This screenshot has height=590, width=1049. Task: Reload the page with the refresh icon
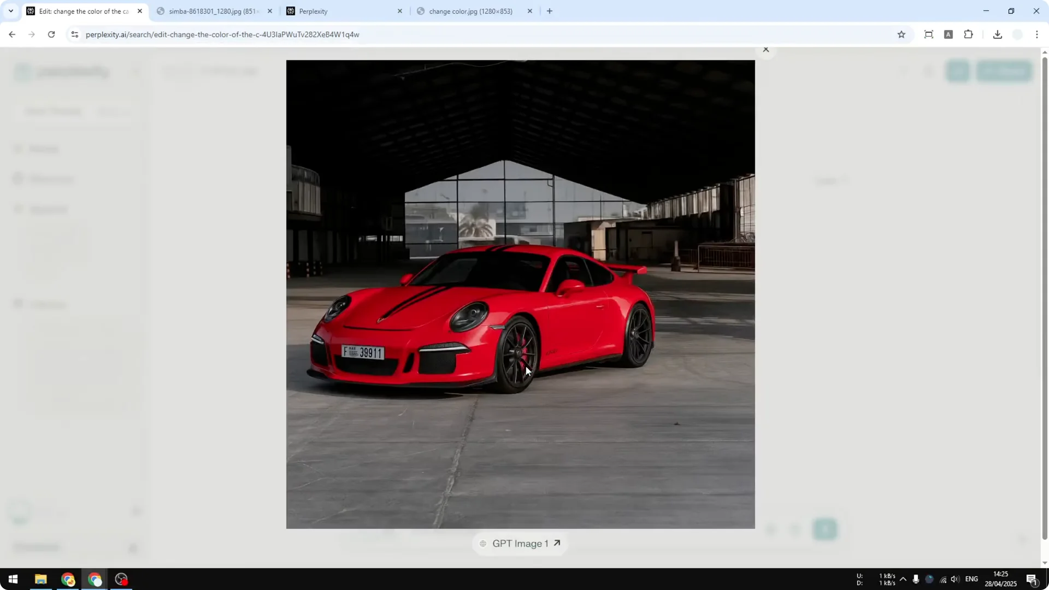pyautogui.click(x=51, y=34)
